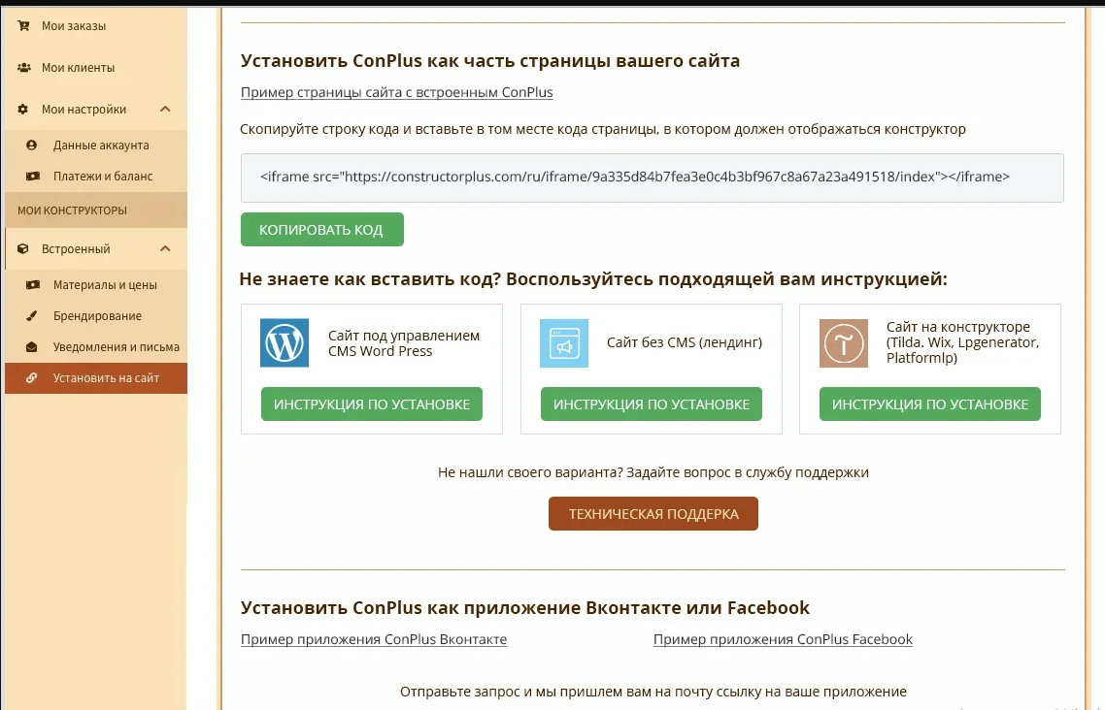Open Платежи и баланс menu item

(x=103, y=177)
